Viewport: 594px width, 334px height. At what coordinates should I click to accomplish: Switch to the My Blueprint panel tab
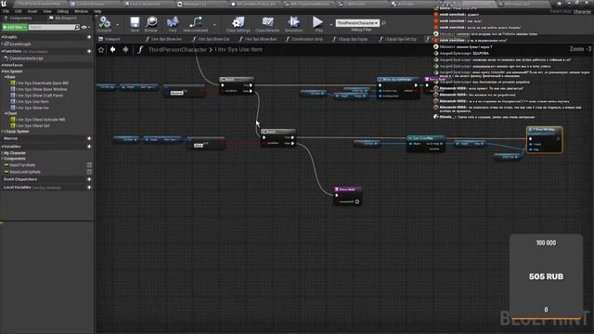click(x=63, y=19)
